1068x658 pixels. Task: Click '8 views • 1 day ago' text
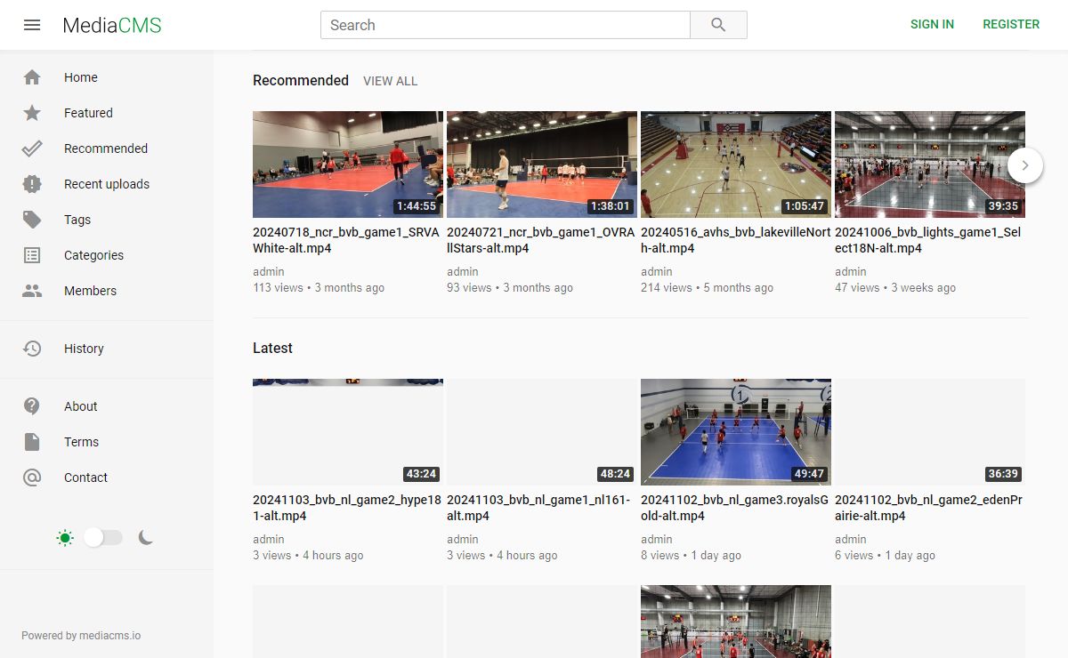tap(691, 556)
